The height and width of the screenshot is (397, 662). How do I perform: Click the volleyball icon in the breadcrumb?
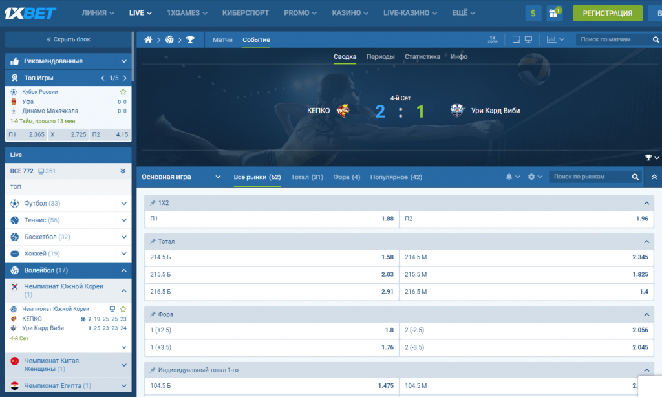pyautogui.click(x=169, y=40)
